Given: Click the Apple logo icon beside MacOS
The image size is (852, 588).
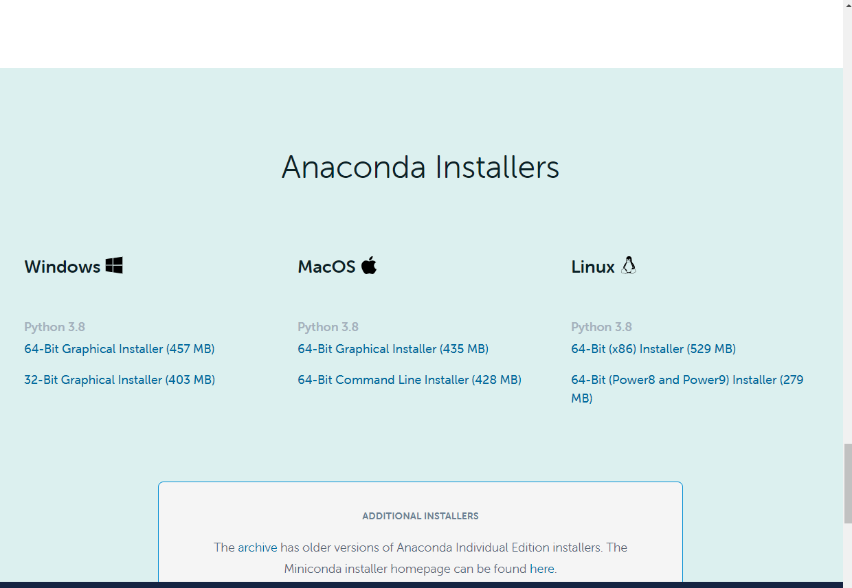Looking at the screenshot, I should click(369, 265).
